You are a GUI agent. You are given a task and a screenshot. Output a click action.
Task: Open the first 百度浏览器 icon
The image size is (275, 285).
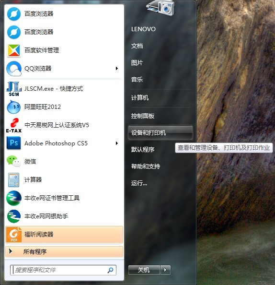[13, 14]
